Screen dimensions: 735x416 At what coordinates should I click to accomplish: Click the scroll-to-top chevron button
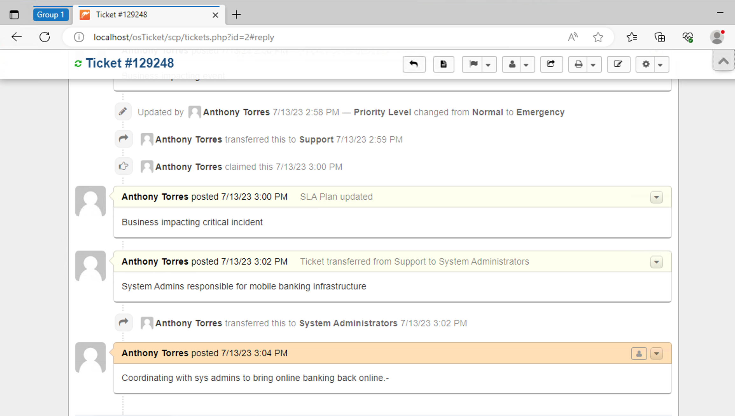[723, 61]
